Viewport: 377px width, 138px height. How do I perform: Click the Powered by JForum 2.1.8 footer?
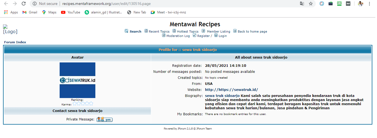(188, 128)
